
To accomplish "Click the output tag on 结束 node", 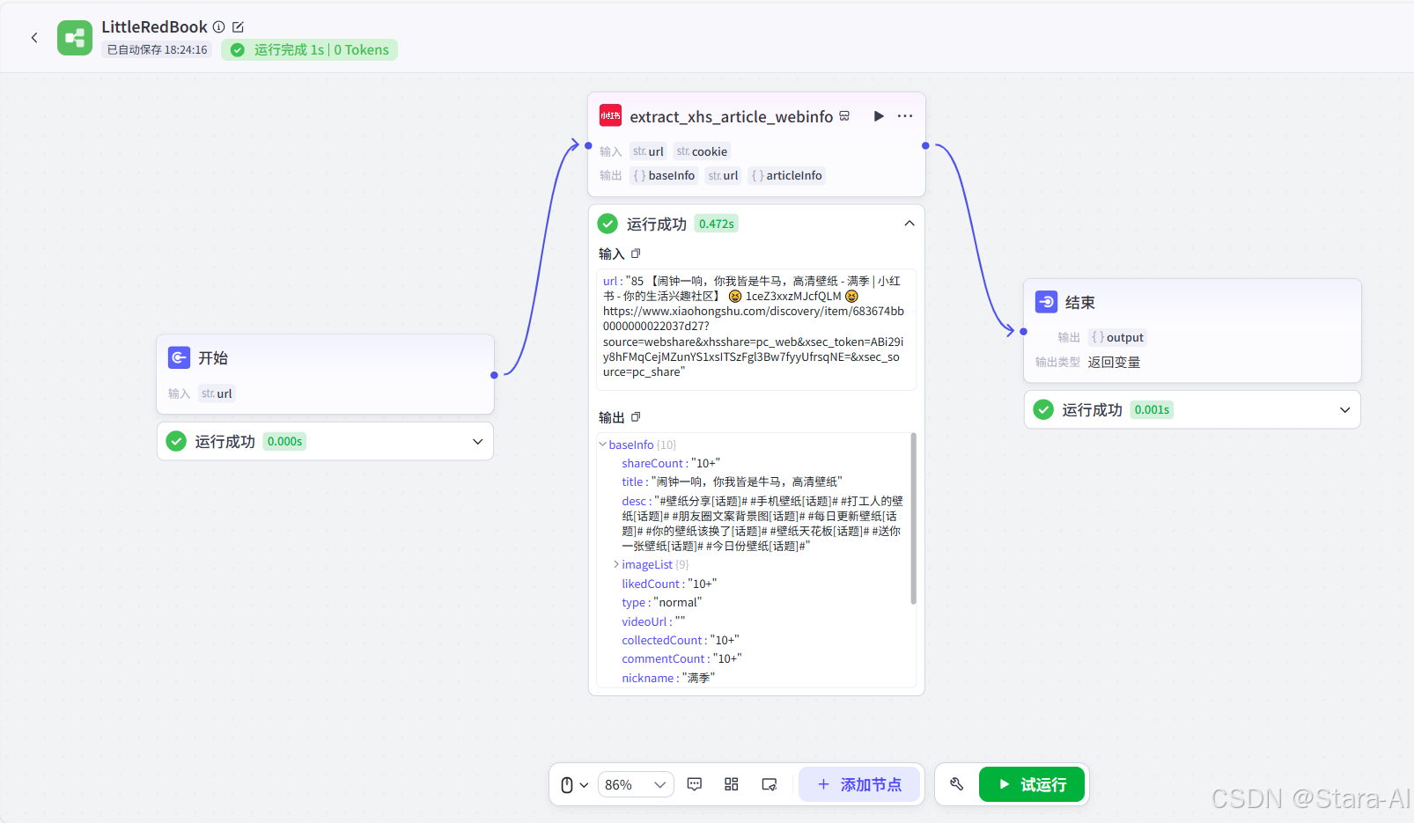I will pos(1117,337).
